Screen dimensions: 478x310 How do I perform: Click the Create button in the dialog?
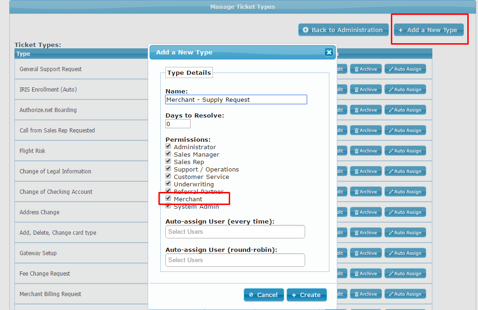(x=307, y=295)
